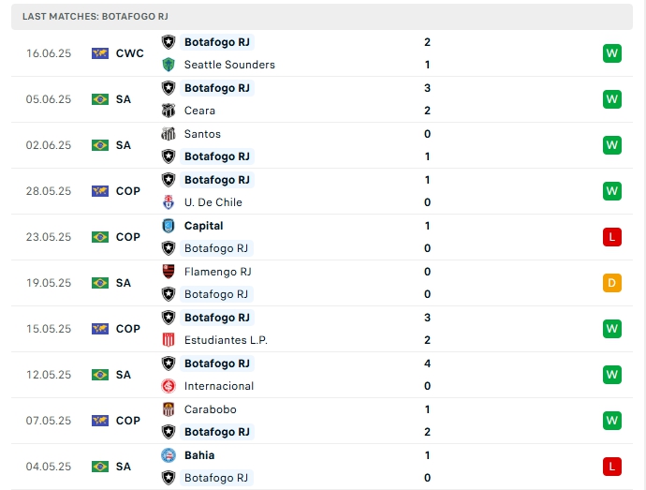Click the green W badge for 16.06.25
Viewport: 646px width, 490px height.
pos(612,53)
